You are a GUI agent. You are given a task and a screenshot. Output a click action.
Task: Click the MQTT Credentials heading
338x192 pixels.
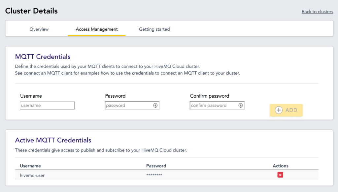pos(43,57)
